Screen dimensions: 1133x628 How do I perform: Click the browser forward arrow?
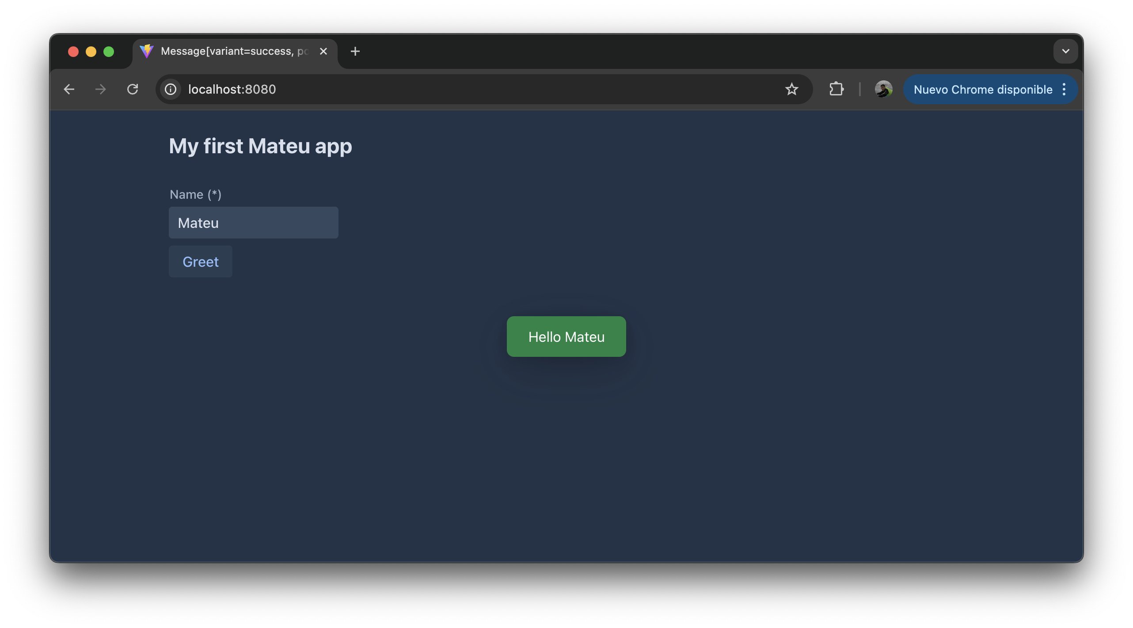coord(101,90)
